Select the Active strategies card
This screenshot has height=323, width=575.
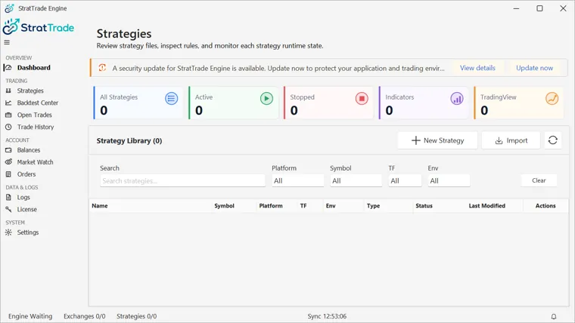[x=233, y=103]
